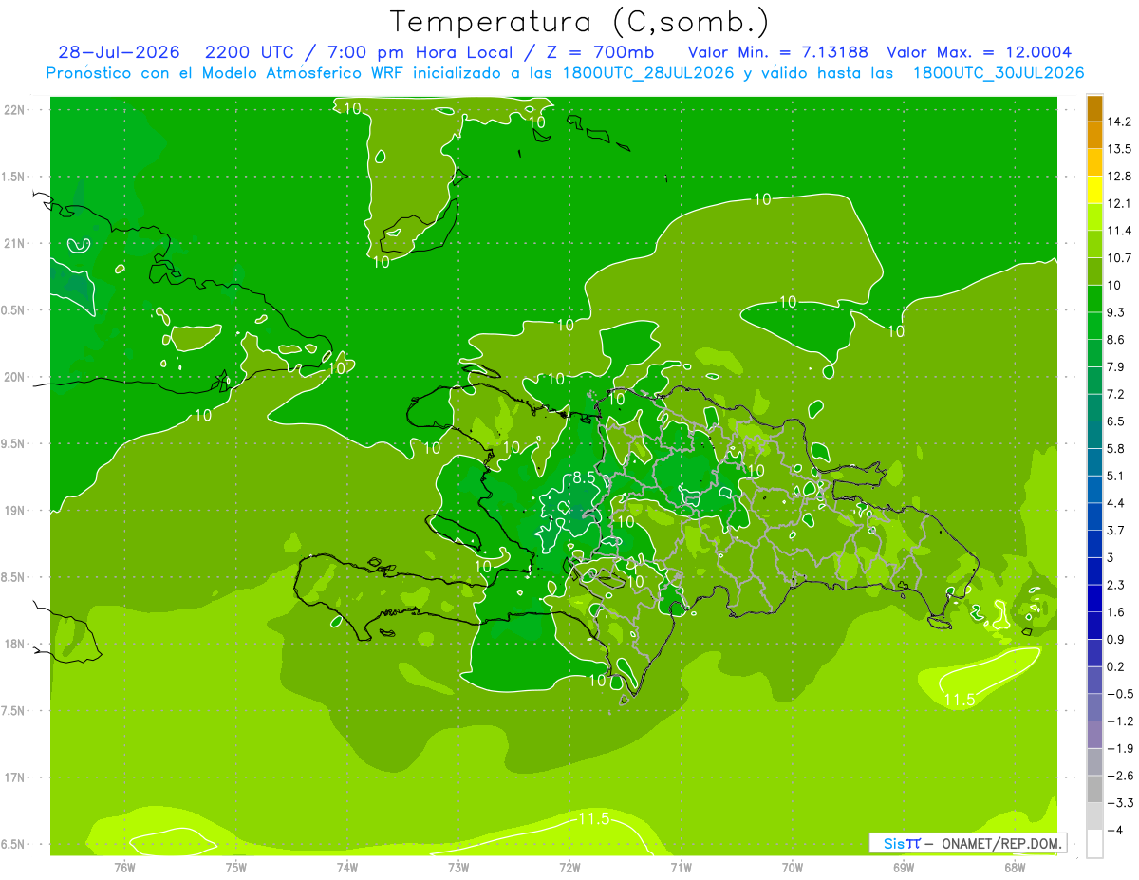1139x880 pixels.
Task: Select the pressure level "Z = 700mb"
Action: [x=602, y=52]
